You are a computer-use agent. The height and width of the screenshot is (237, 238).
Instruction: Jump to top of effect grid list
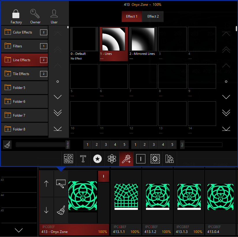click(x=226, y=34)
